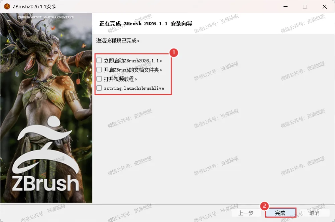Click the 完成 button to finish

(281, 213)
